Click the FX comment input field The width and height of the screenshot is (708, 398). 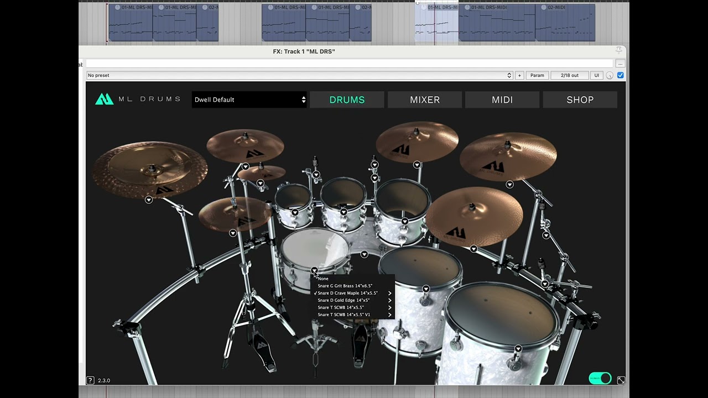[x=349, y=64]
